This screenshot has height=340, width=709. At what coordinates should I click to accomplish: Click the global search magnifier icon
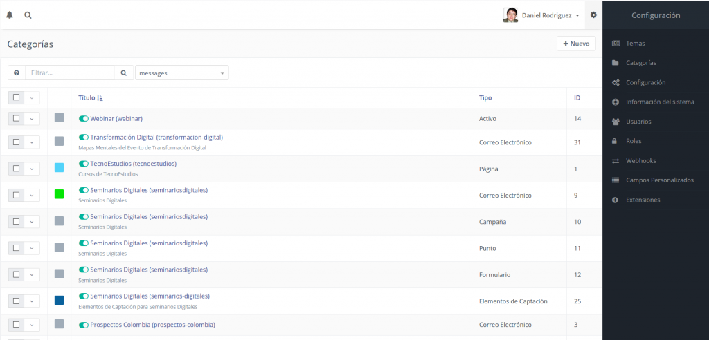[x=28, y=15]
